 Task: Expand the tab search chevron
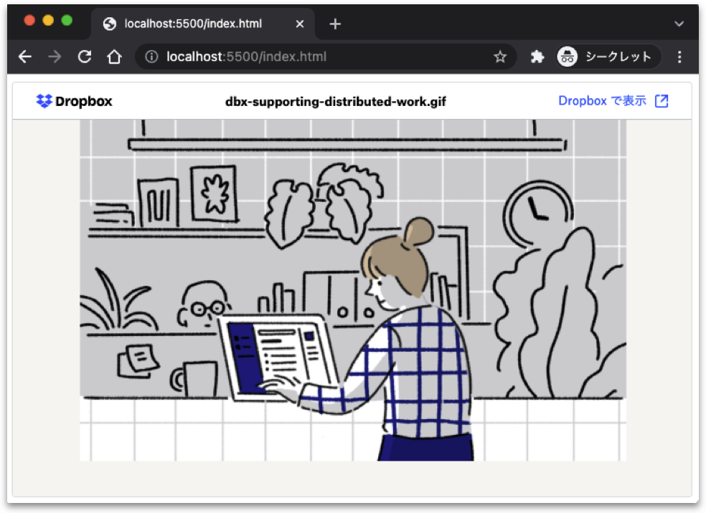tap(679, 24)
